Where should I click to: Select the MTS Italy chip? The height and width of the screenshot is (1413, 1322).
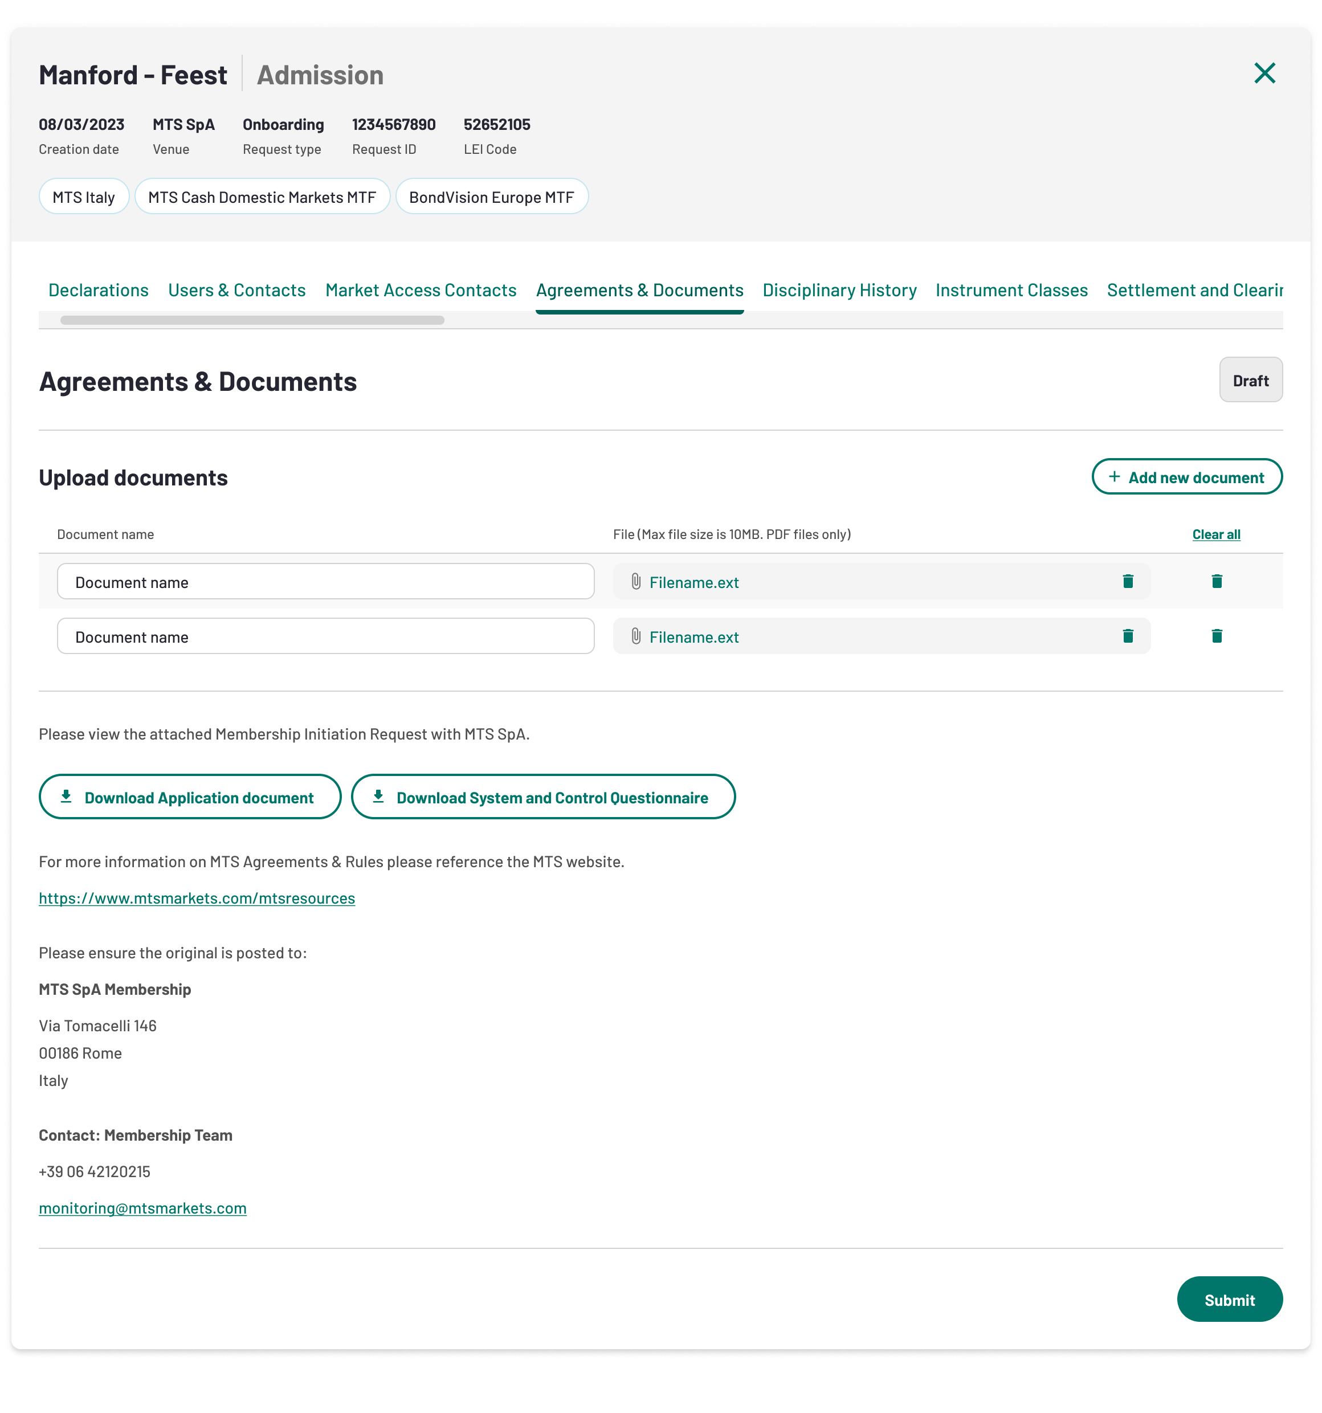84,197
